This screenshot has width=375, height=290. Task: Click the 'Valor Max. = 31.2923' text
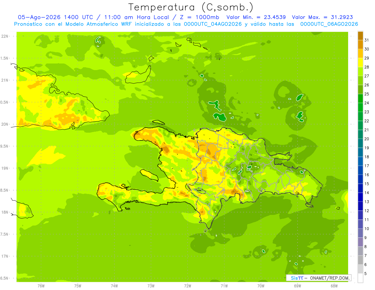pos(322,17)
